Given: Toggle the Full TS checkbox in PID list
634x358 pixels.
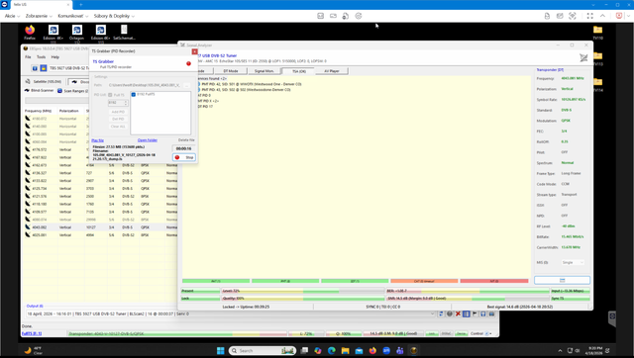Looking at the screenshot, I should [x=110, y=95].
